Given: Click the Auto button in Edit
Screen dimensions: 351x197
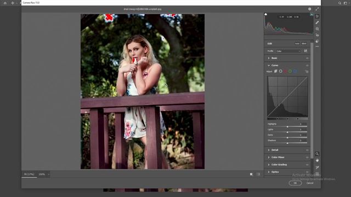Looking at the screenshot, I should click(x=297, y=44).
